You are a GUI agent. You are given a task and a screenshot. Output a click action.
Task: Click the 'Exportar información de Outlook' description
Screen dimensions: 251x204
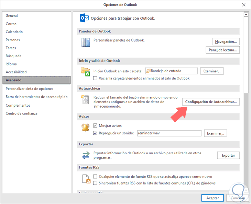[x=147, y=155]
